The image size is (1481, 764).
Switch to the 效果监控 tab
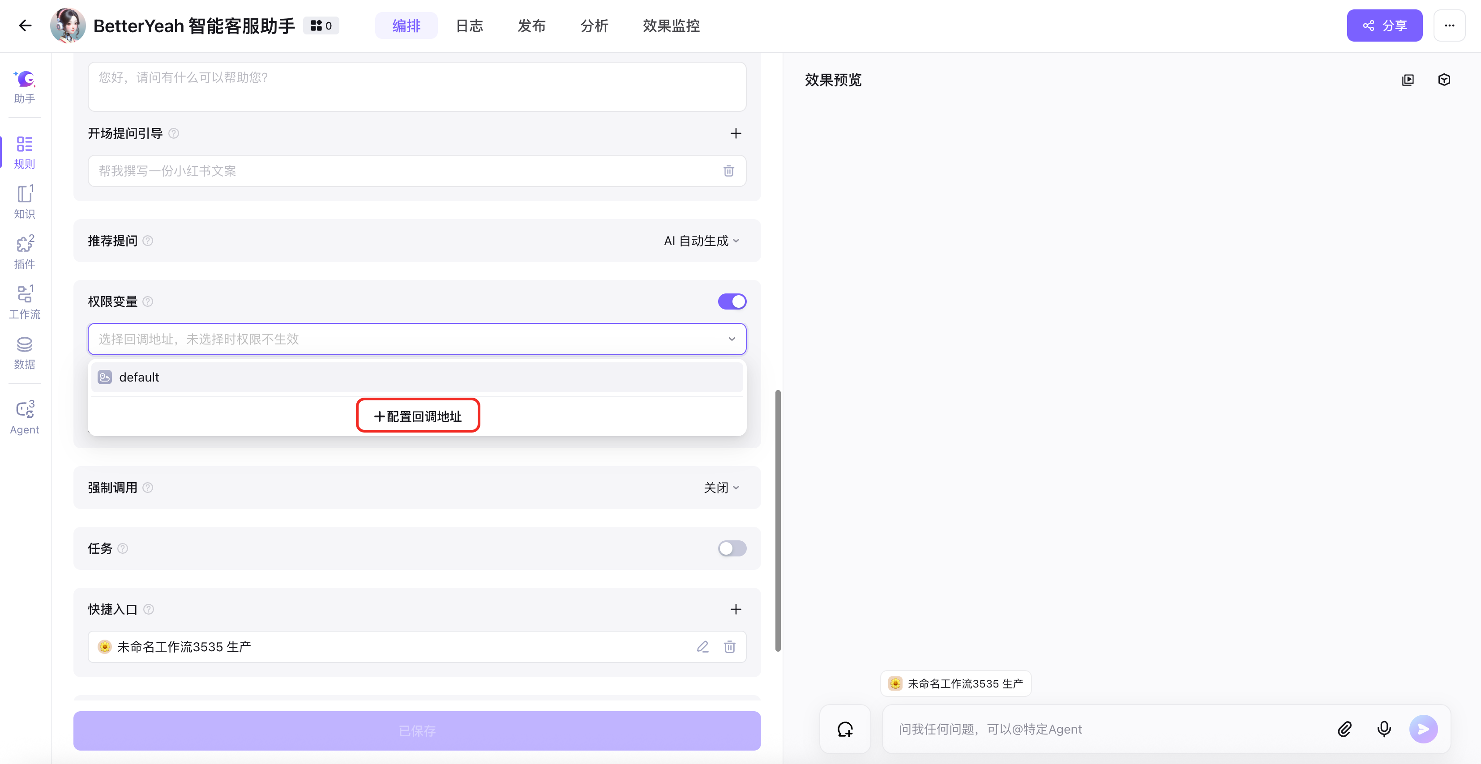point(670,26)
